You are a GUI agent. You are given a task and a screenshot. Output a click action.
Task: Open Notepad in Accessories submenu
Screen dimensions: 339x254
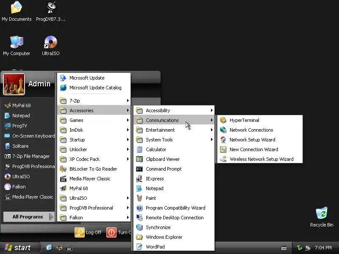click(174, 188)
